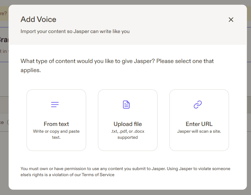
Task: Click "Import your content" subtitle text
Action: 75,31
